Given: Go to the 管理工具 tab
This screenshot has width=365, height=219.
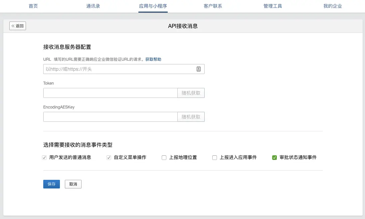Looking at the screenshot, I should point(273,6).
